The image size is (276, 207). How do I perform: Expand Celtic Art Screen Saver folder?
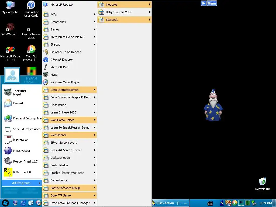[70, 150]
